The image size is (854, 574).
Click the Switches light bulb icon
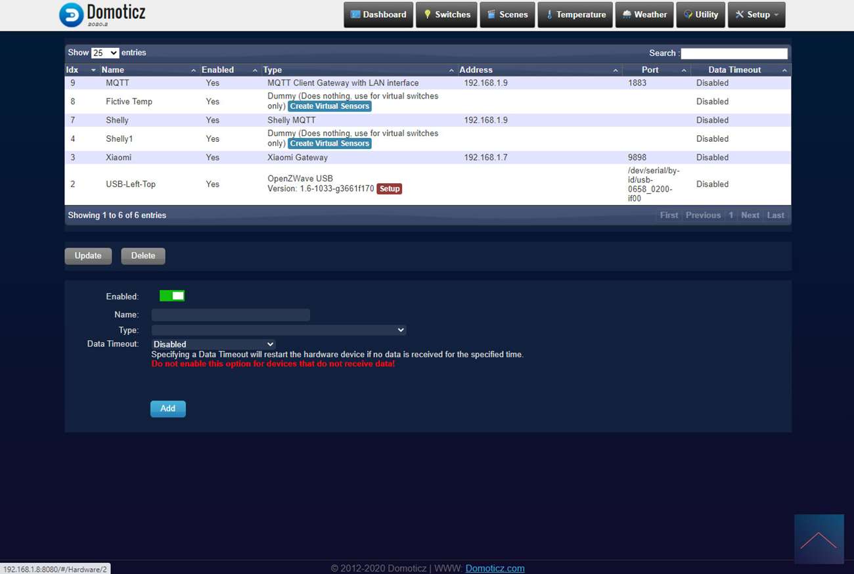pyautogui.click(x=427, y=14)
